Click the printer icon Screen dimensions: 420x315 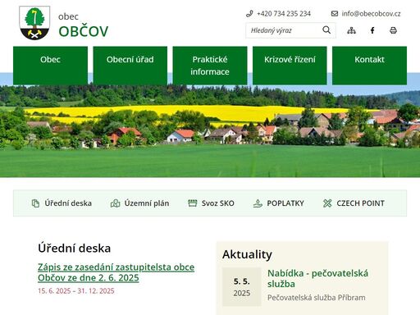[393, 30]
